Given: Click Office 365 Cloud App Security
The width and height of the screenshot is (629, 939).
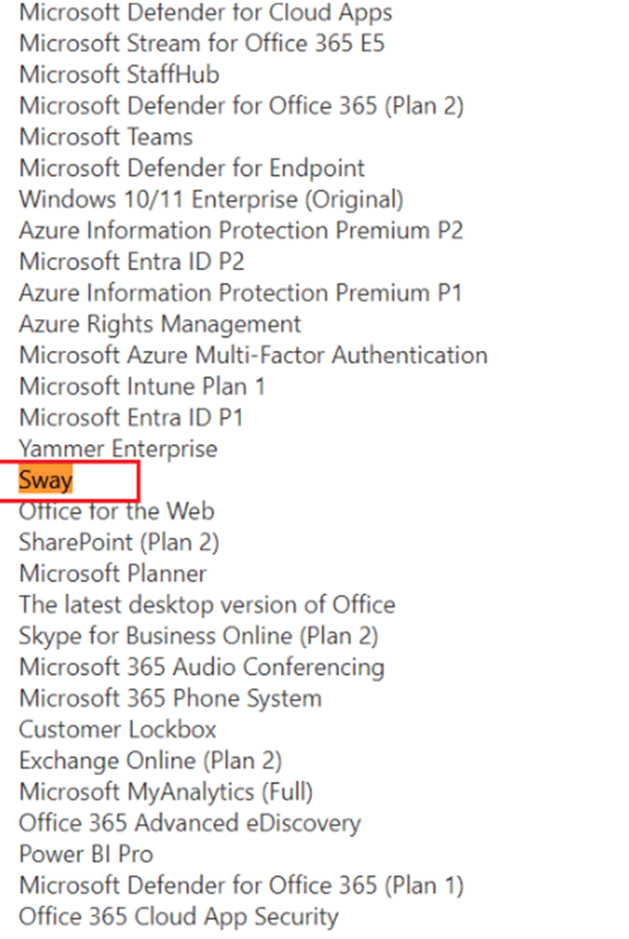Looking at the screenshot, I should coord(179,916).
